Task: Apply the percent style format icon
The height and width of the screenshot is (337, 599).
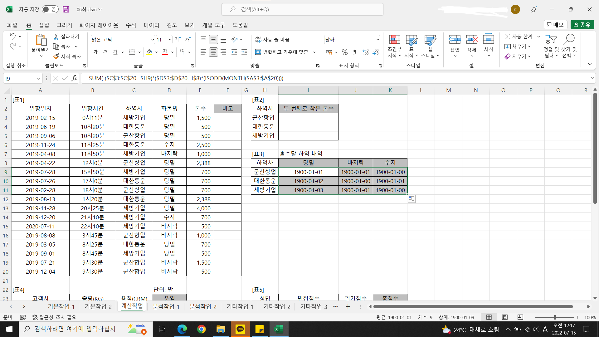Action: pyautogui.click(x=344, y=52)
